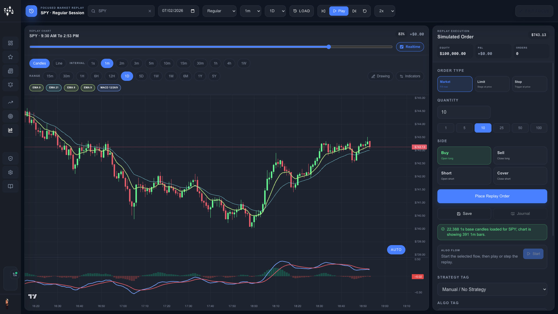The image size is (558, 314).
Task: Clear the SPY symbol search with the X
Action: pyautogui.click(x=150, y=11)
